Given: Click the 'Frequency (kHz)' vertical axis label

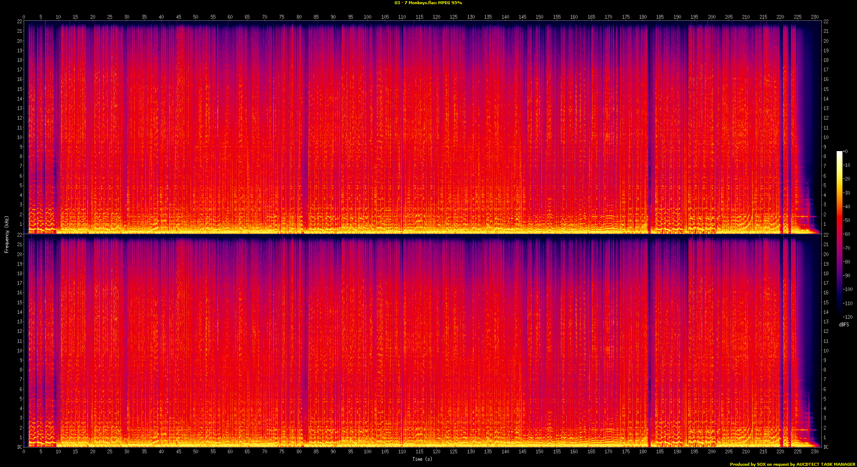Looking at the screenshot, I should [x=7, y=234].
